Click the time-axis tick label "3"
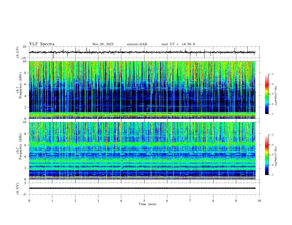 click(98, 201)
